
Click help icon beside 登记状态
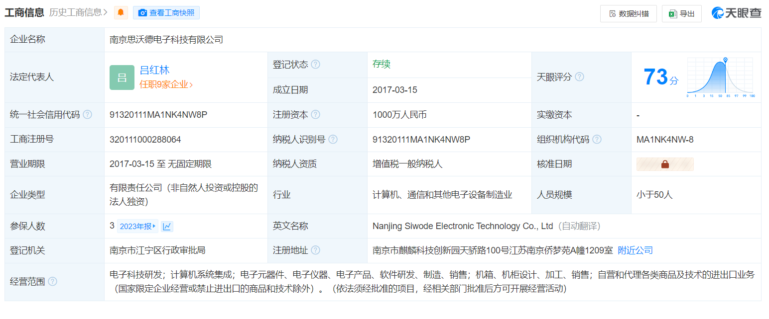315,65
